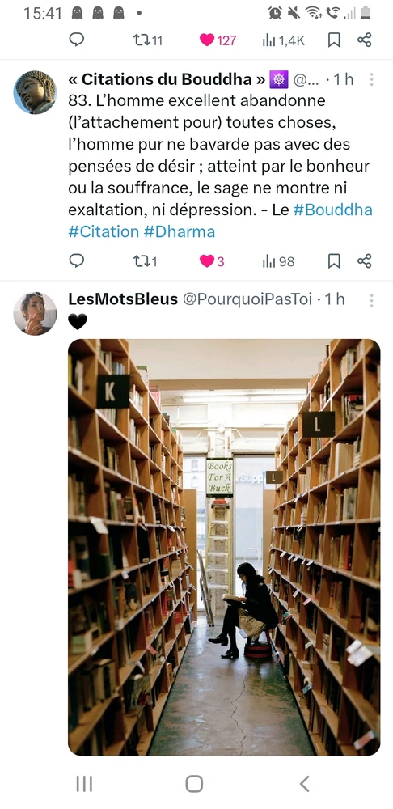
Task: Open more options for Citations du Bouddha tweet
Action: pyautogui.click(x=371, y=79)
